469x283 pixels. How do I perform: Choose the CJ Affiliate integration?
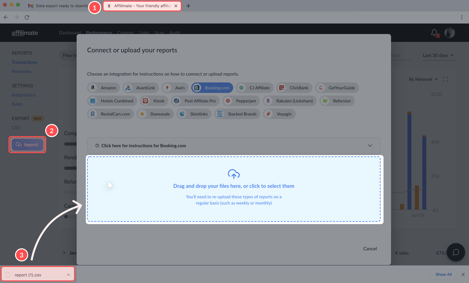255,88
